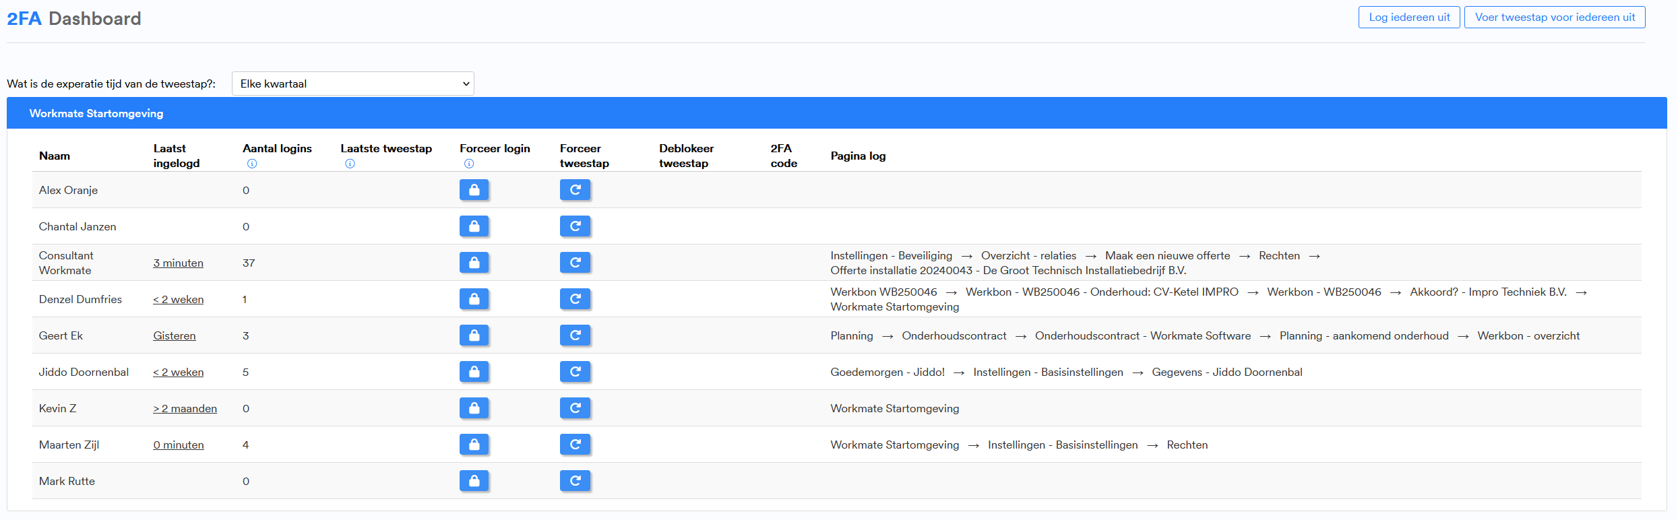Image resolution: width=1678 pixels, height=520 pixels.
Task: Click the 'Log iedereen uit' button
Action: pyautogui.click(x=1408, y=18)
